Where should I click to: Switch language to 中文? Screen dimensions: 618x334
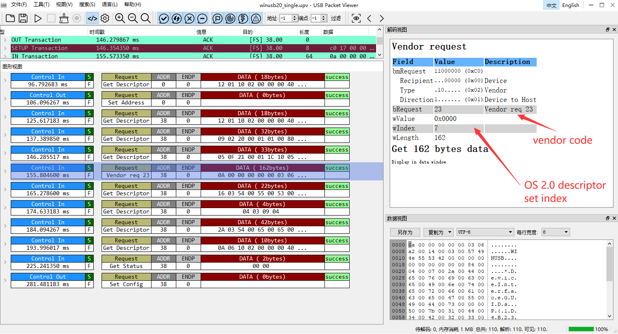tap(552, 5)
